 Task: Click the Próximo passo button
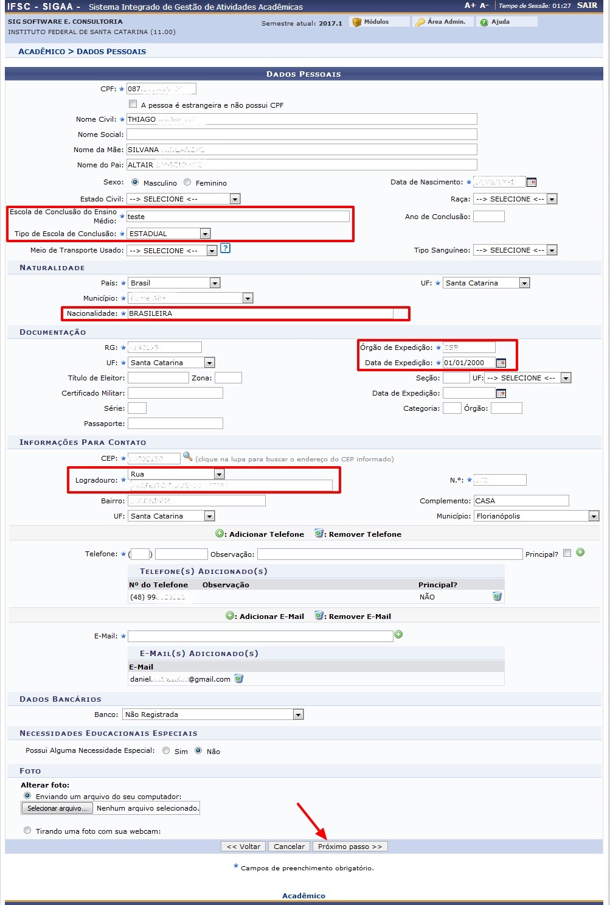(350, 847)
